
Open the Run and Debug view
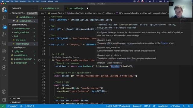[4, 34]
